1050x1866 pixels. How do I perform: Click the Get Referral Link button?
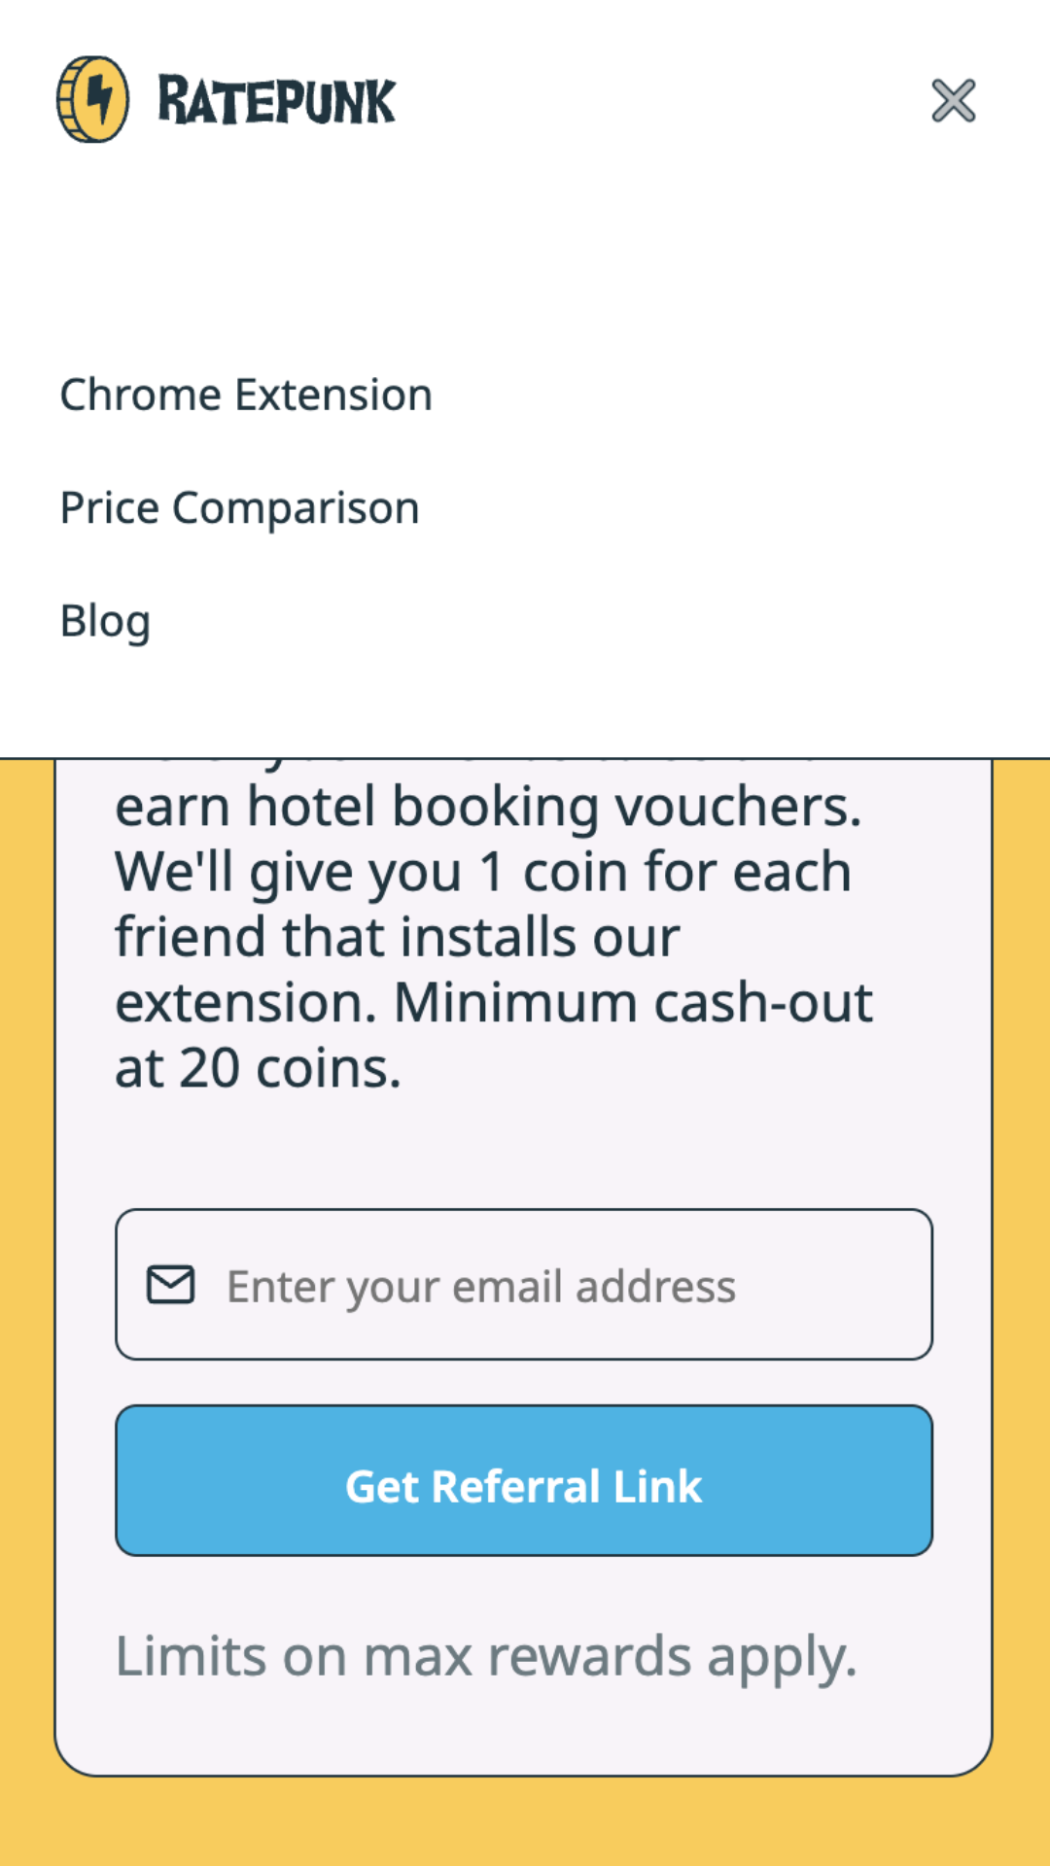click(x=524, y=1480)
